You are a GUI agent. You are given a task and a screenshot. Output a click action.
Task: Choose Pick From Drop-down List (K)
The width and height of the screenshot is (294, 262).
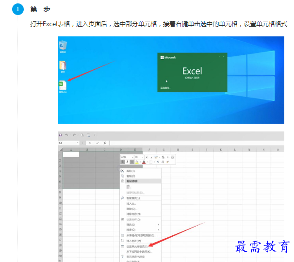tap(141, 252)
